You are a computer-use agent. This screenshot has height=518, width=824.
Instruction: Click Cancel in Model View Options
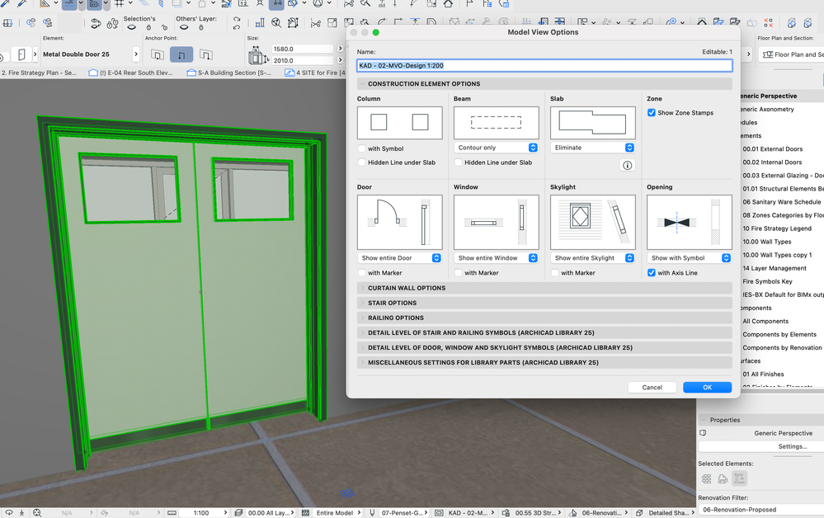click(652, 387)
